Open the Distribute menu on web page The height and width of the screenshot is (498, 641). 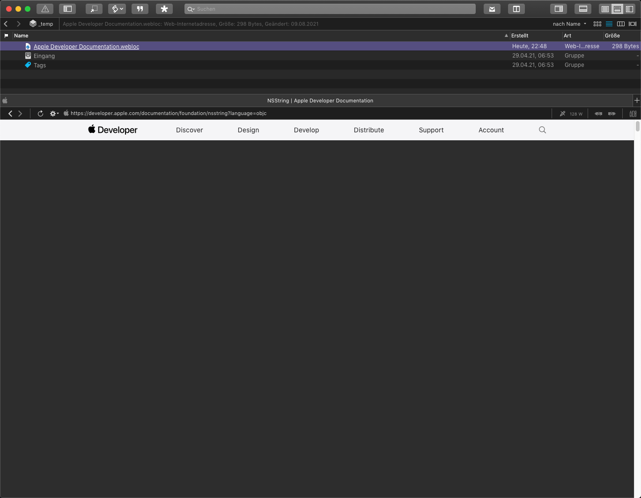[369, 130]
